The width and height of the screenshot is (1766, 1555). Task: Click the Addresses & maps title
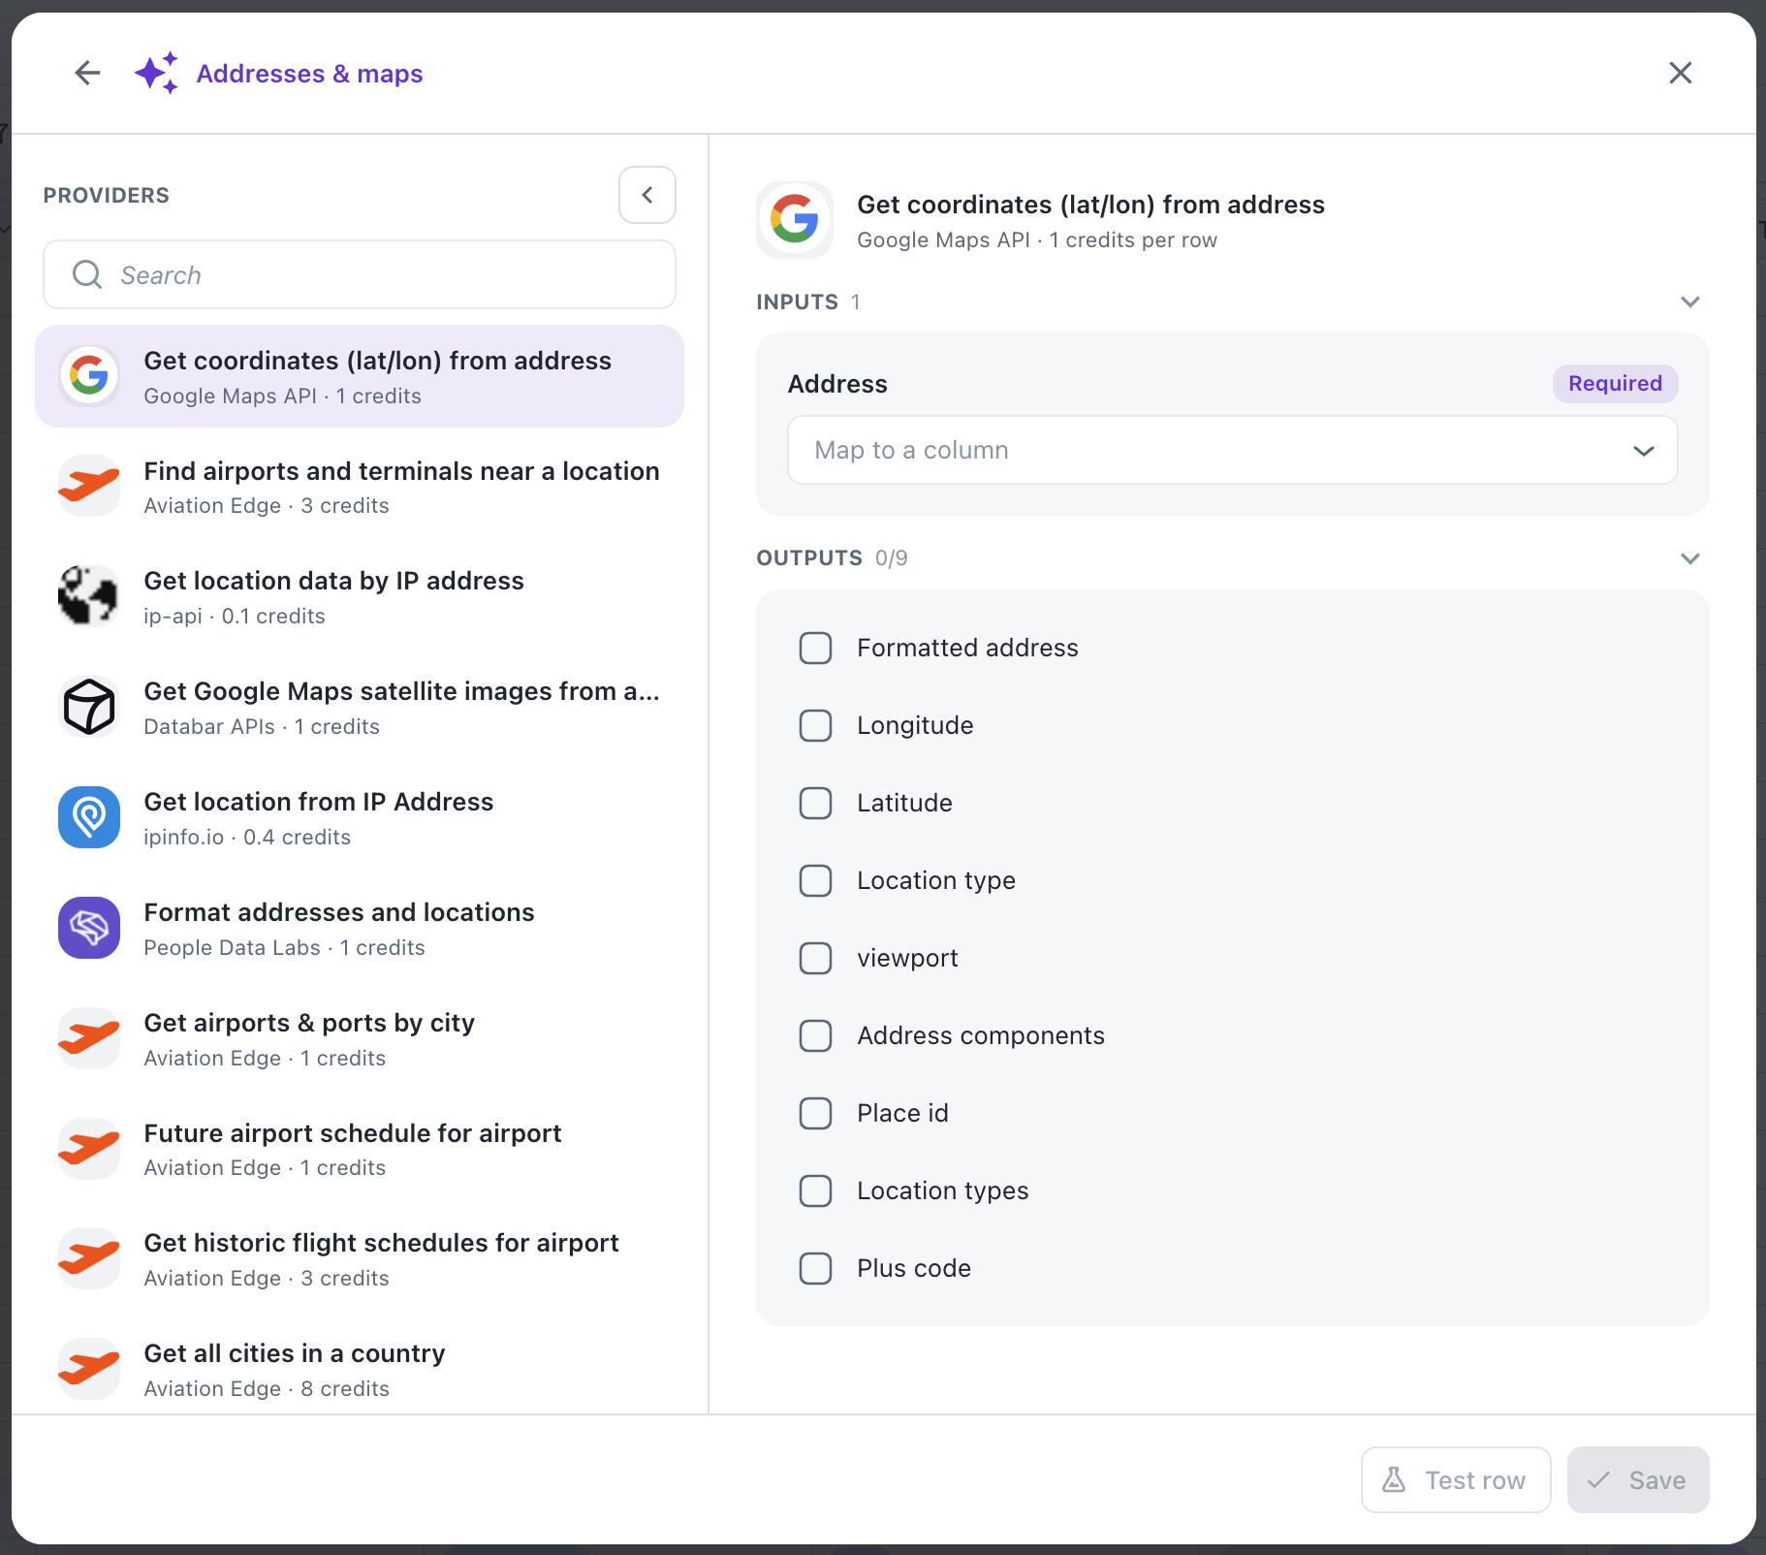point(309,74)
